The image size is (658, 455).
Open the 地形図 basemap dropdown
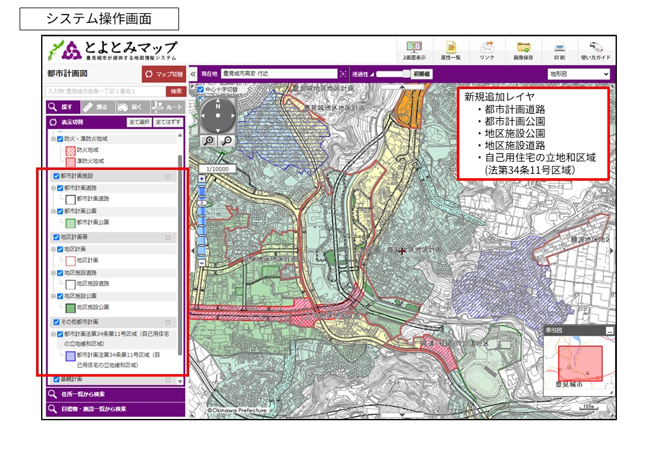579,74
